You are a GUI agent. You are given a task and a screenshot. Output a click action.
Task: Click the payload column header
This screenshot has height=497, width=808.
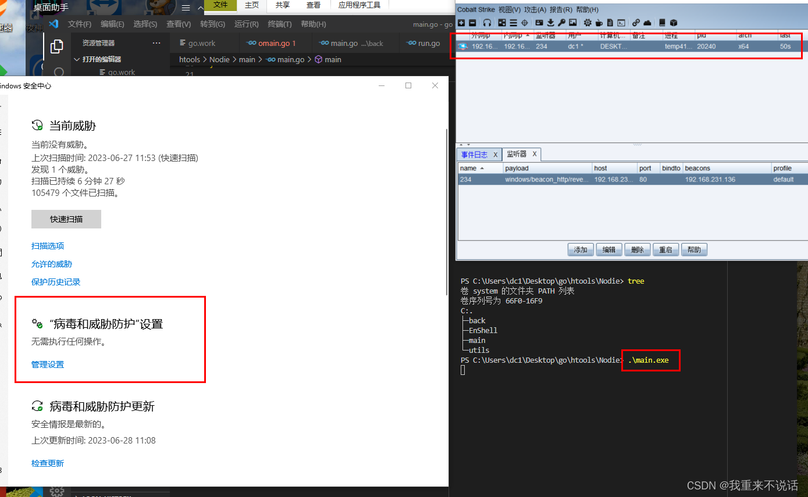click(547, 168)
